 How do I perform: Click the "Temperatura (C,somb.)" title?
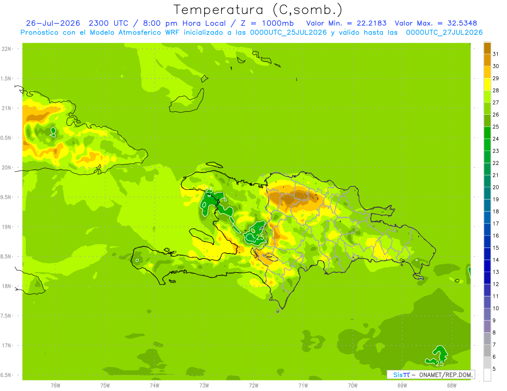258,9
